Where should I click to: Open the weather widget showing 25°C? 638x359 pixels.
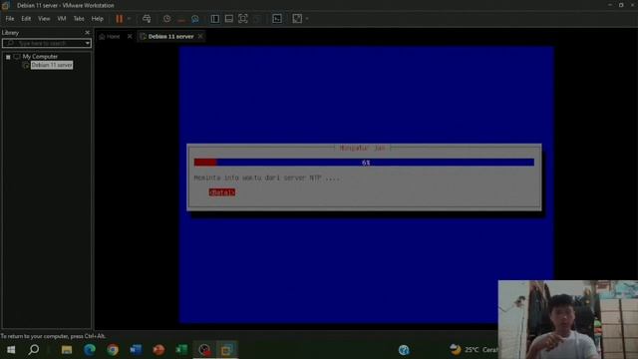click(x=474, y=350)
